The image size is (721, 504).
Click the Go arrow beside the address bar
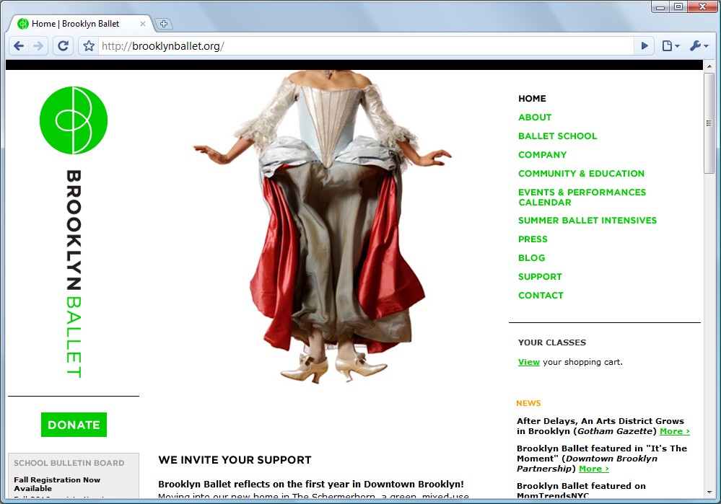pos(644,46)
